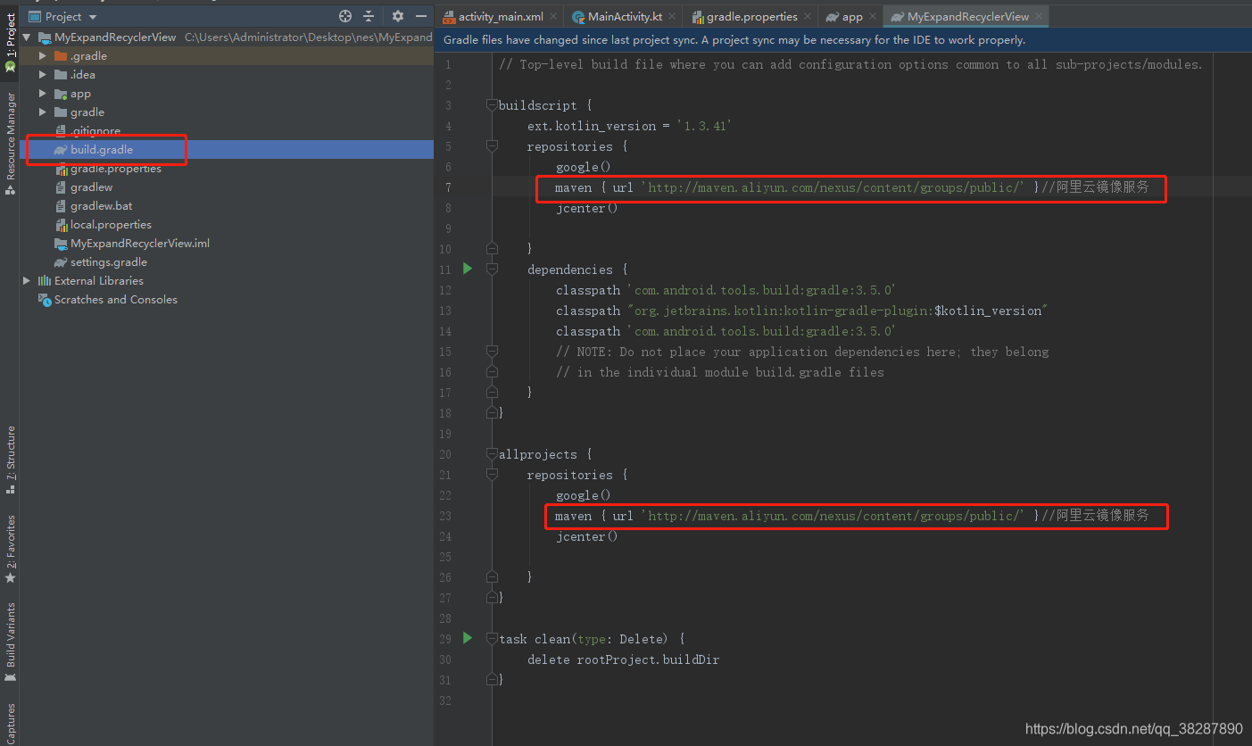1252x746 pixels.
Task: Fold the task clean block
Action: (x=491, y=639)
